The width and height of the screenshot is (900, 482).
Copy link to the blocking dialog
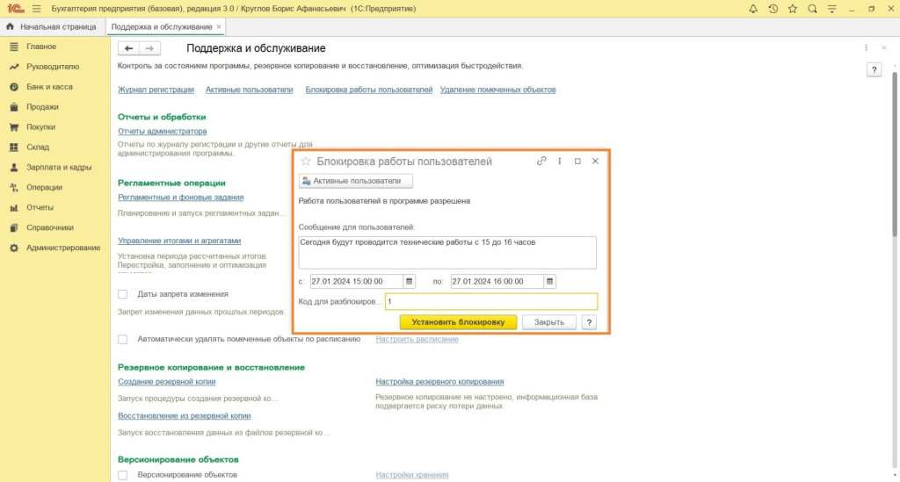[x=541, y=162]
